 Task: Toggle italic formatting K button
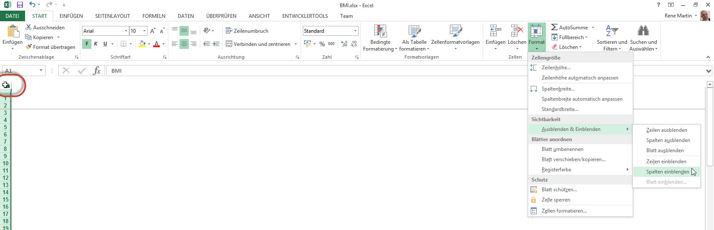click(96, 44)
